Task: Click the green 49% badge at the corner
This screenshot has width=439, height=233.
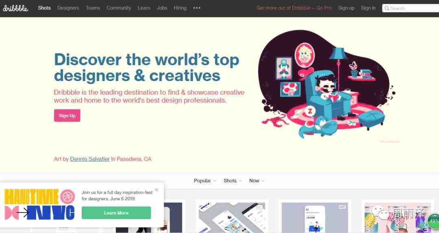Action: pyautogui.click(x=434, y=221)
